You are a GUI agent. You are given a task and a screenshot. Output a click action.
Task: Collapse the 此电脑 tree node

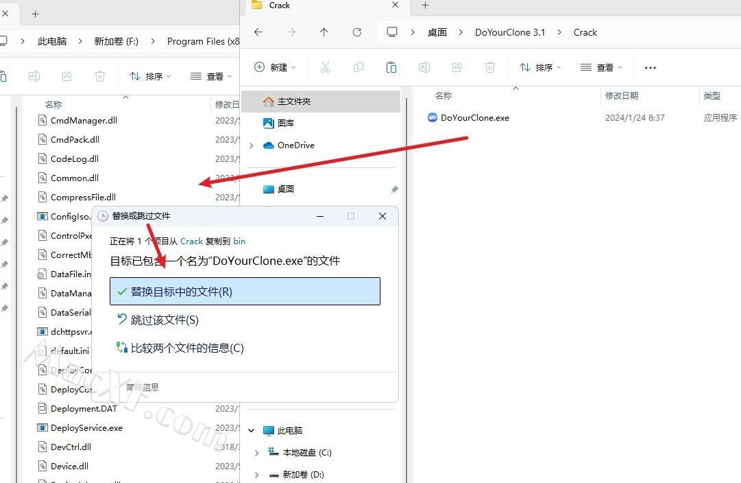click(252, 430)
